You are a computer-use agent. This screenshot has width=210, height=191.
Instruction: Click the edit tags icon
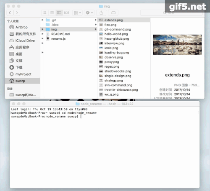pos(113,13)
